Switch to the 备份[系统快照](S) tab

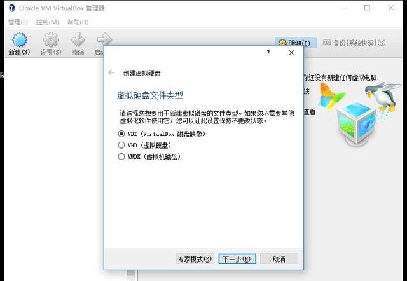click(354, 43)
